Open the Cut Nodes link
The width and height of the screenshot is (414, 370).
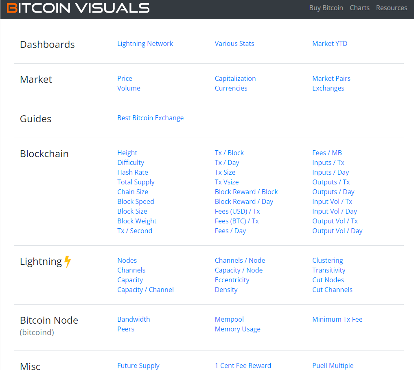click(328, 280)
